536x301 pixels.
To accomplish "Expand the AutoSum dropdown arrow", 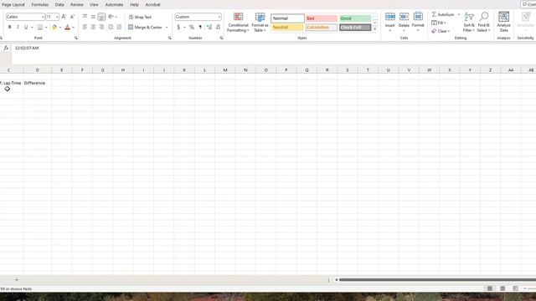I will point(459,15).
